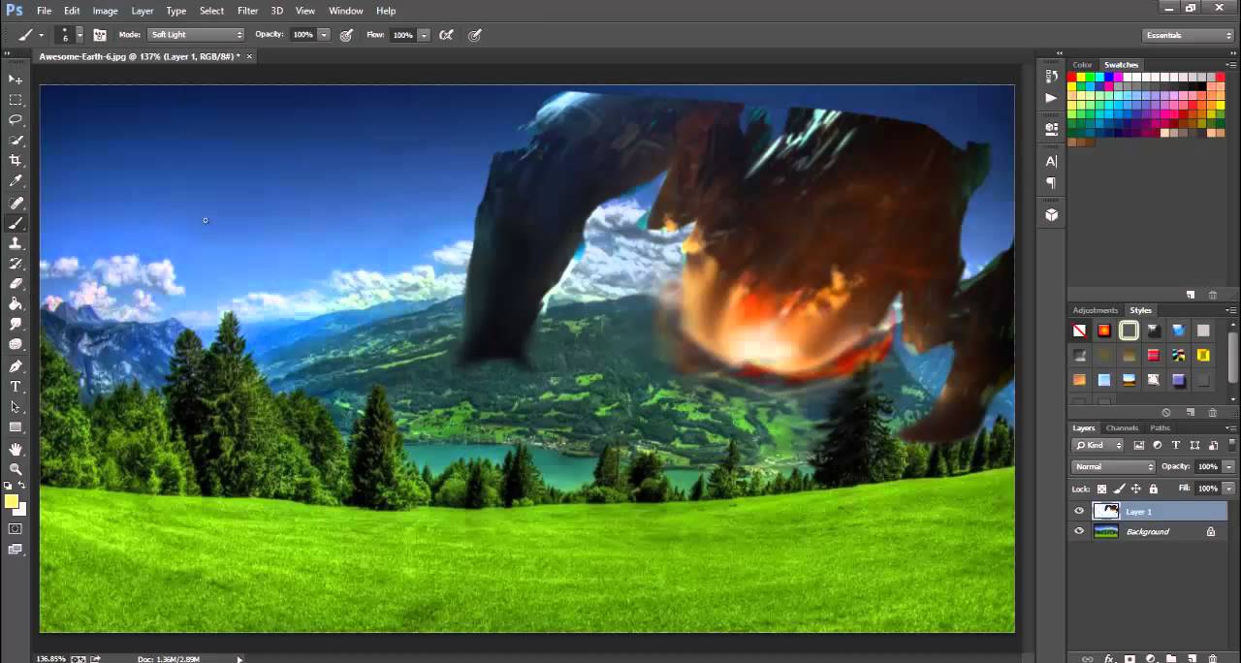Toggle lock all for layer
Screen dimensions: 1241x663
pos(1153,489)
